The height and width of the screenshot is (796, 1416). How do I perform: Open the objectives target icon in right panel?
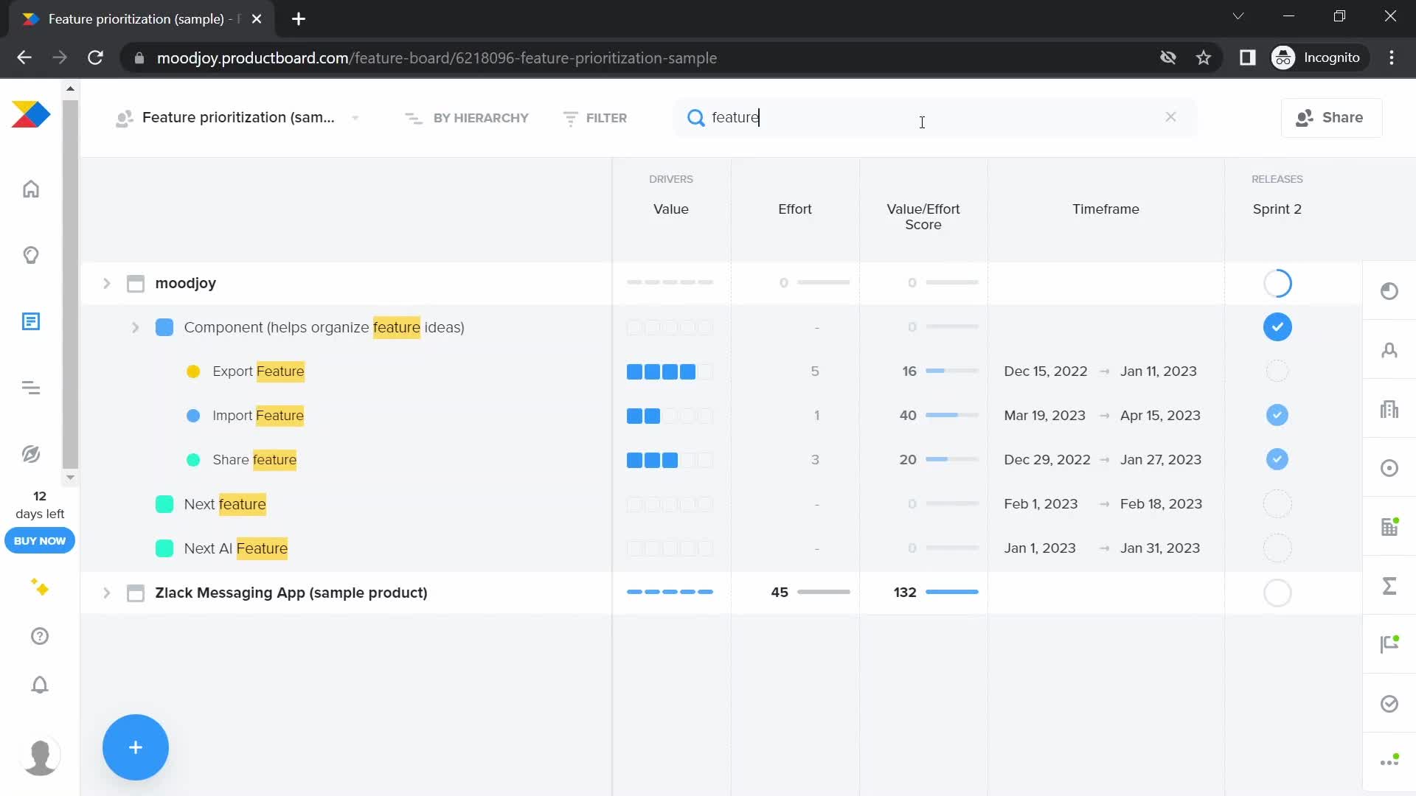tap(1389, 468)
